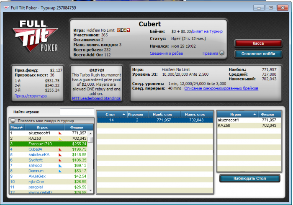Select KAZ50 row in standings list

(49, 138)
